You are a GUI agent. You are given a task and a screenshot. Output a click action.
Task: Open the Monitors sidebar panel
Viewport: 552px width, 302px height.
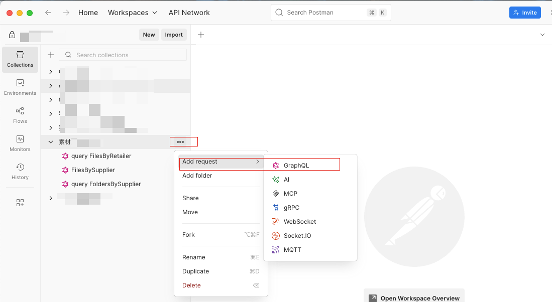coord(20,144)
